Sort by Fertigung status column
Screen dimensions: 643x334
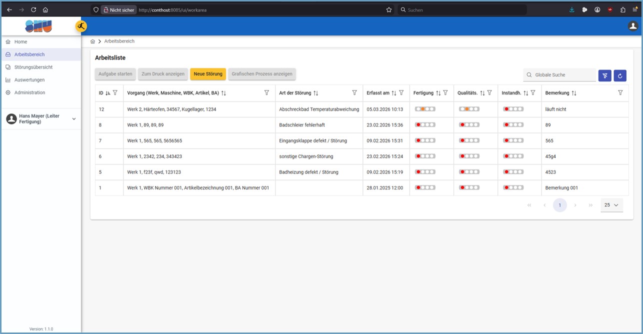coord(438,93)
